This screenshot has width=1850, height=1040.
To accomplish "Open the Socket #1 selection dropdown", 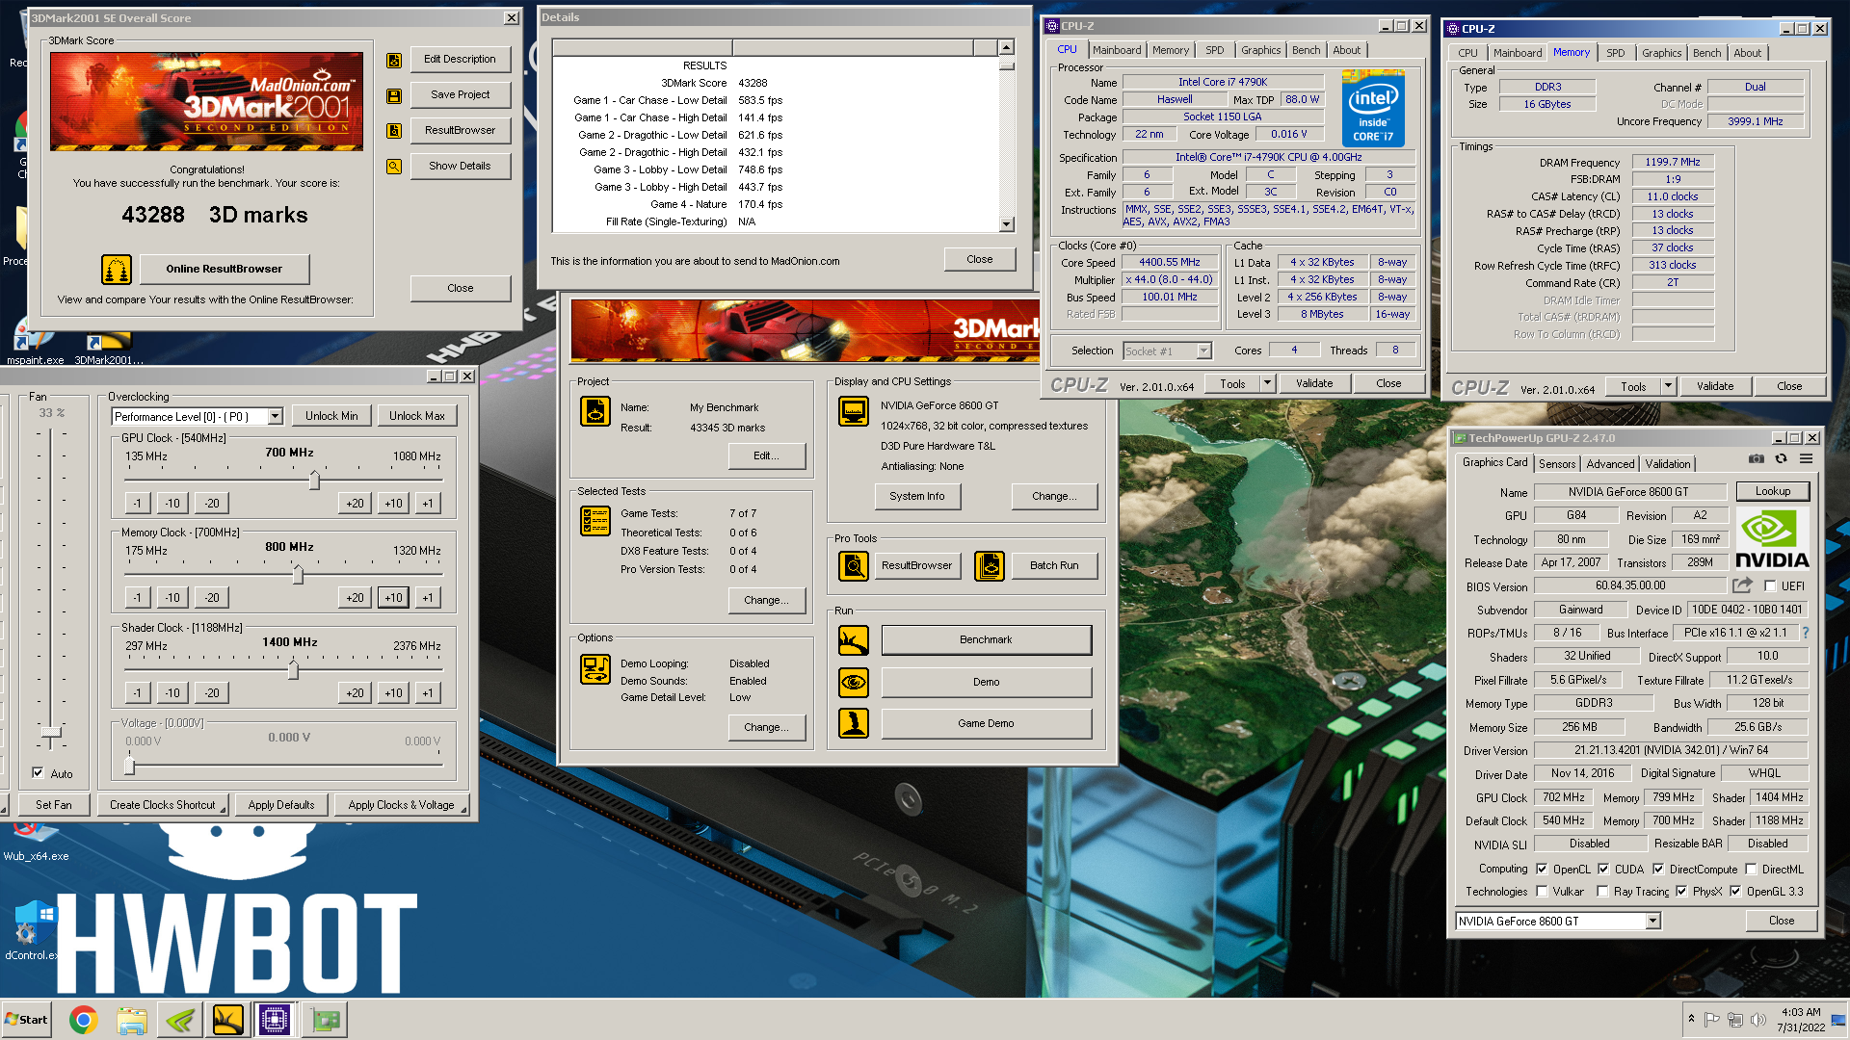I will [x=1203, y=351].
